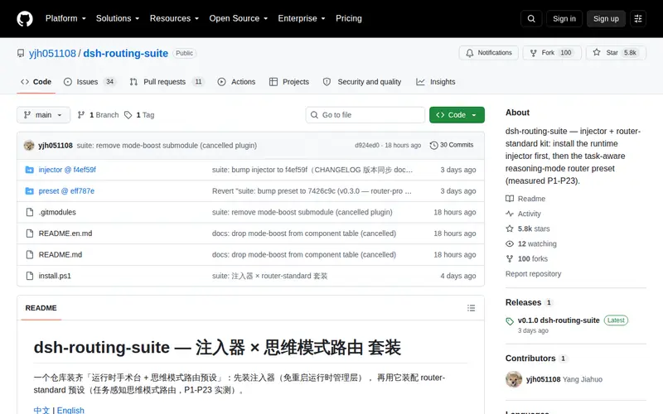Open the .gitmodules file
Screen dimensions: 663x414
(57, 212)
